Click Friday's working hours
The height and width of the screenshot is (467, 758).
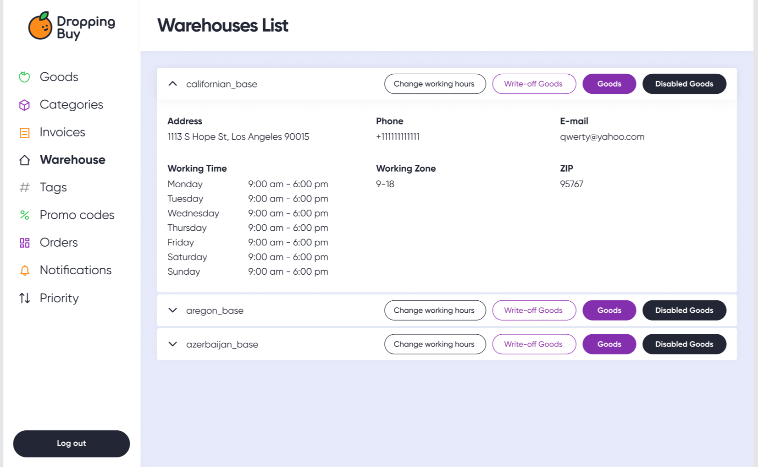[x=288, y=242]
